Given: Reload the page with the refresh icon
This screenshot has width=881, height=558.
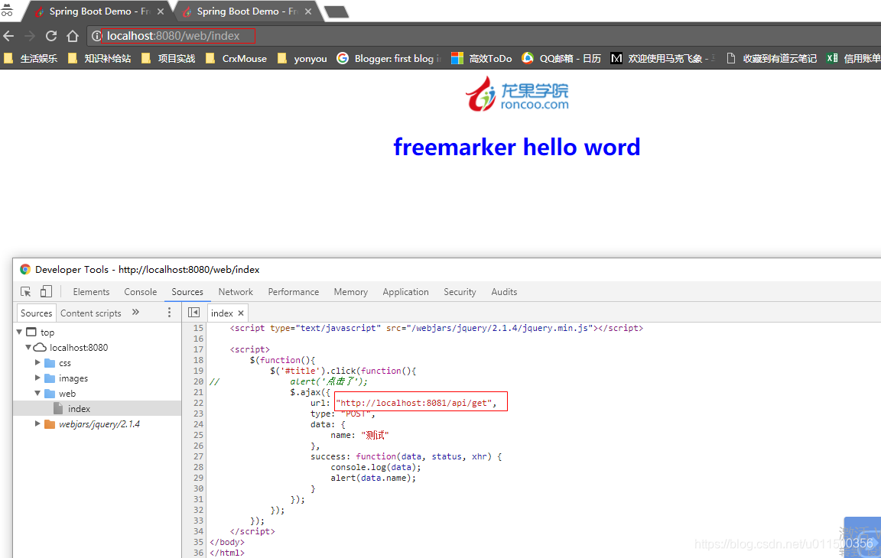Looking at the screenshot, I should pos(51,36).
